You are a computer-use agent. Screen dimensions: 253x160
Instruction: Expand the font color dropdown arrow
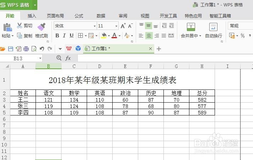click(x=119, y=36)
